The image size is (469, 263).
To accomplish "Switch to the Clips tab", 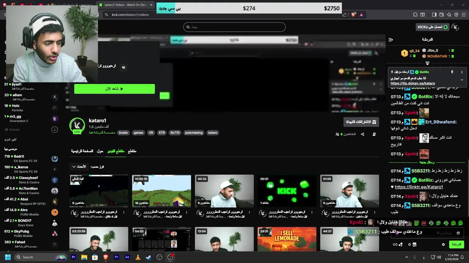I will tap(132, 151).
